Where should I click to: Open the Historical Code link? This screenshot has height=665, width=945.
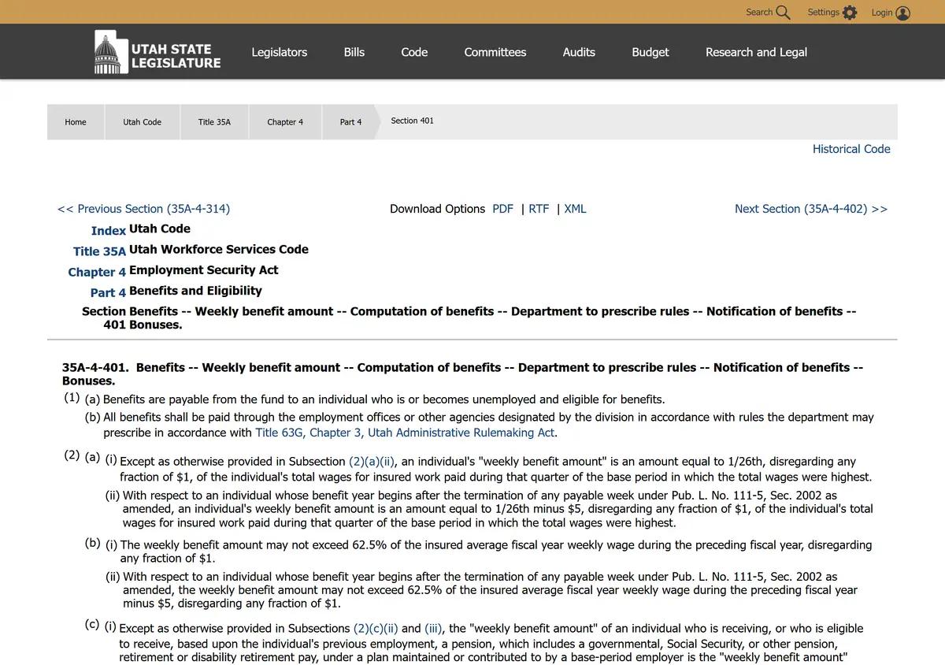(851, 149)
